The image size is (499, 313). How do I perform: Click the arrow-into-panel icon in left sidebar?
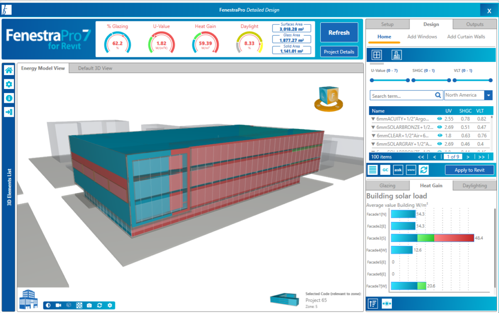tap(9, 112)
